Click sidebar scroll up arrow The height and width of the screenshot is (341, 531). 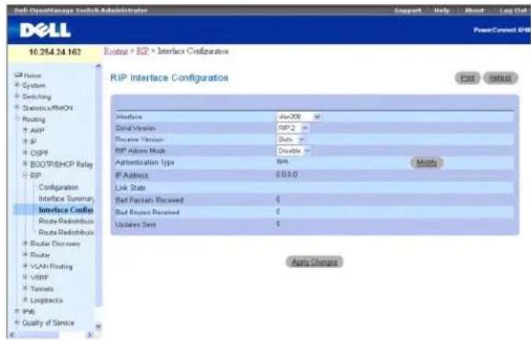click(x=98, y=66)
